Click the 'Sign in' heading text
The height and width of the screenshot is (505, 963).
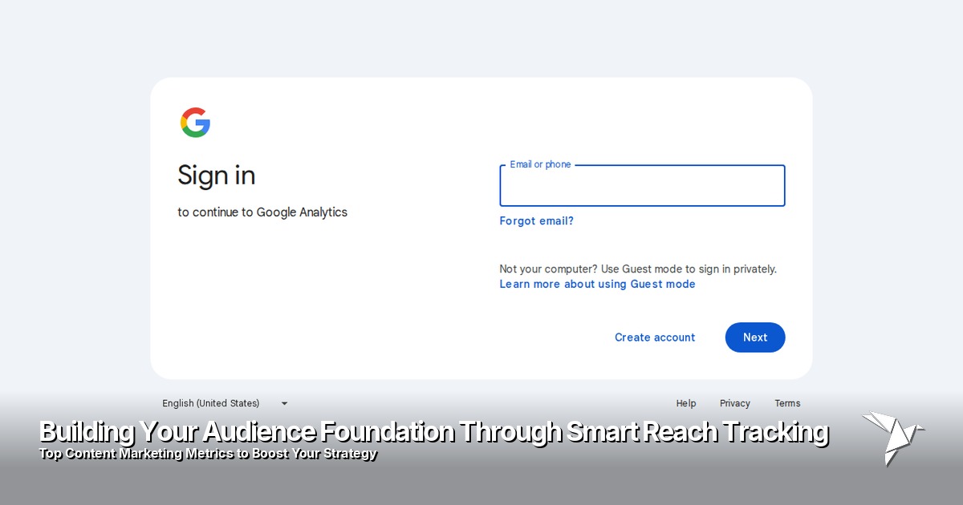pos(217,176)
